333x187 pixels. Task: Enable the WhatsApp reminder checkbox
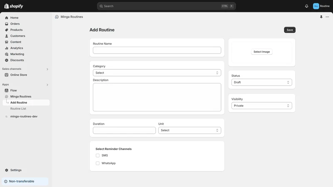(x=97, y=163)
